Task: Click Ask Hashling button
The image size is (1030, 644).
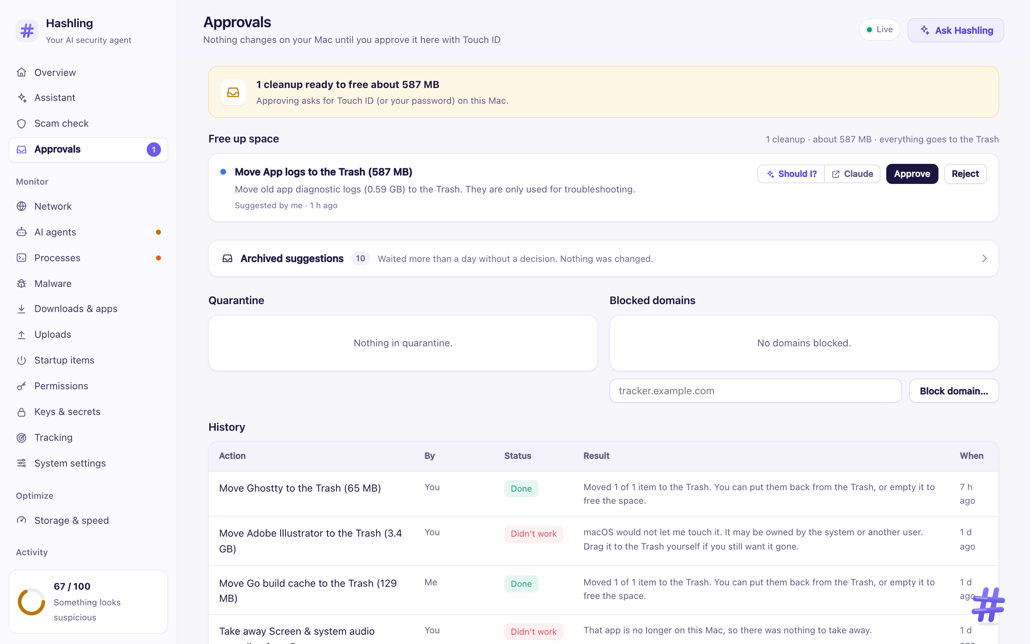Action: [x=956, y=30]
